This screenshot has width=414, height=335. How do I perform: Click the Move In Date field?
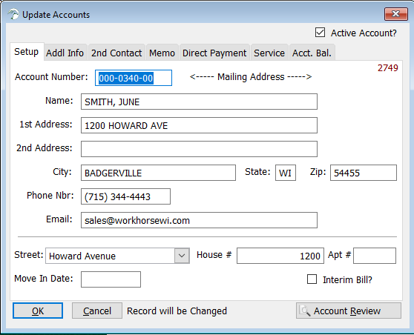tap(111, 279)
